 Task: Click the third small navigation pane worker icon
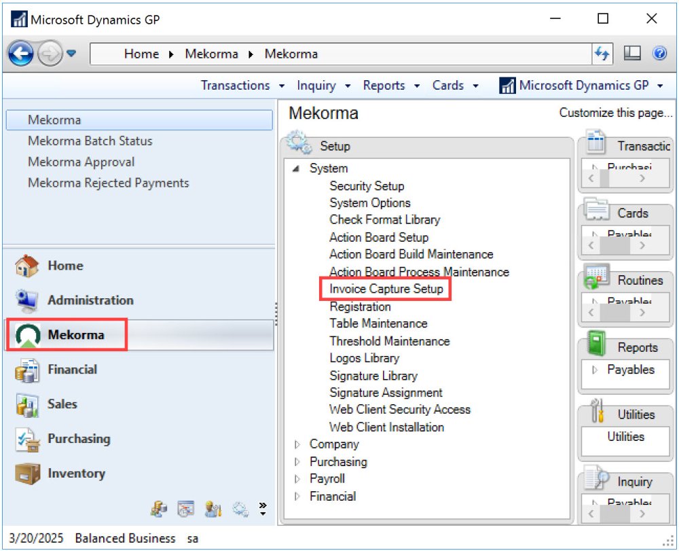pos(213,509)
